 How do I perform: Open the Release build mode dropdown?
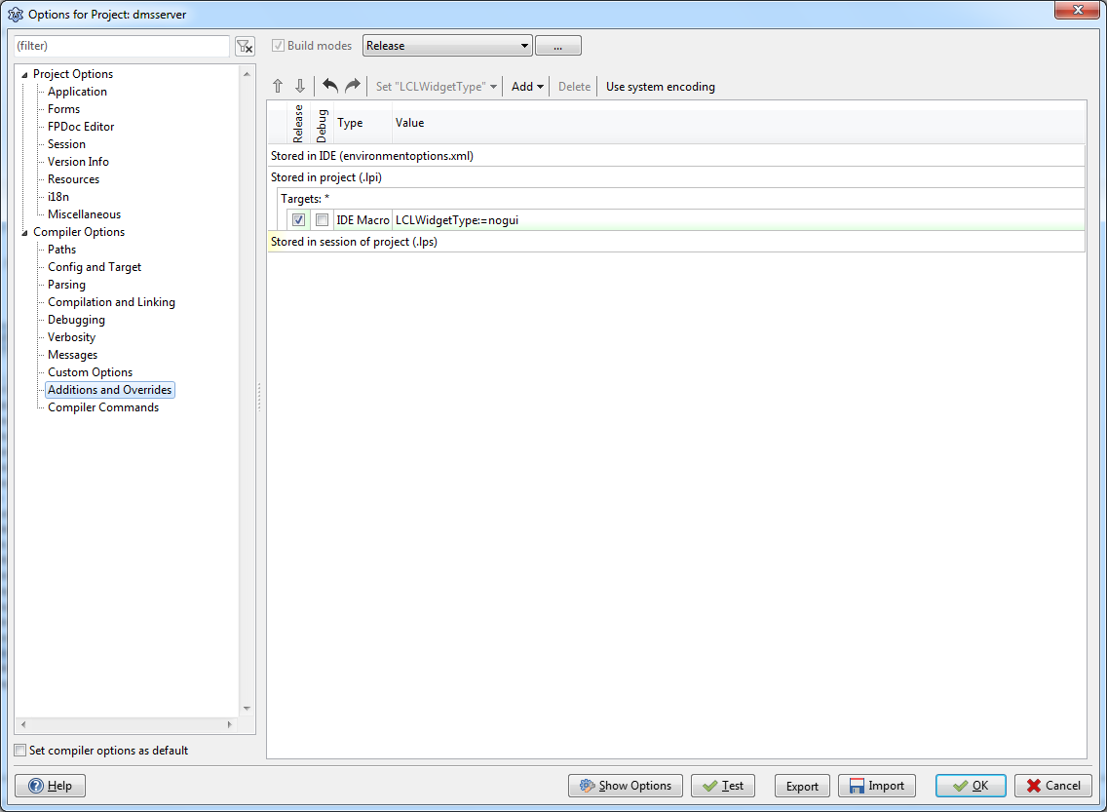[x=447, y=45]
